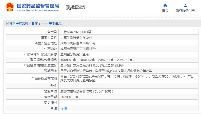Click the 产品存储及有效期 label
The image size is (201, 114).
coord(44,78)
